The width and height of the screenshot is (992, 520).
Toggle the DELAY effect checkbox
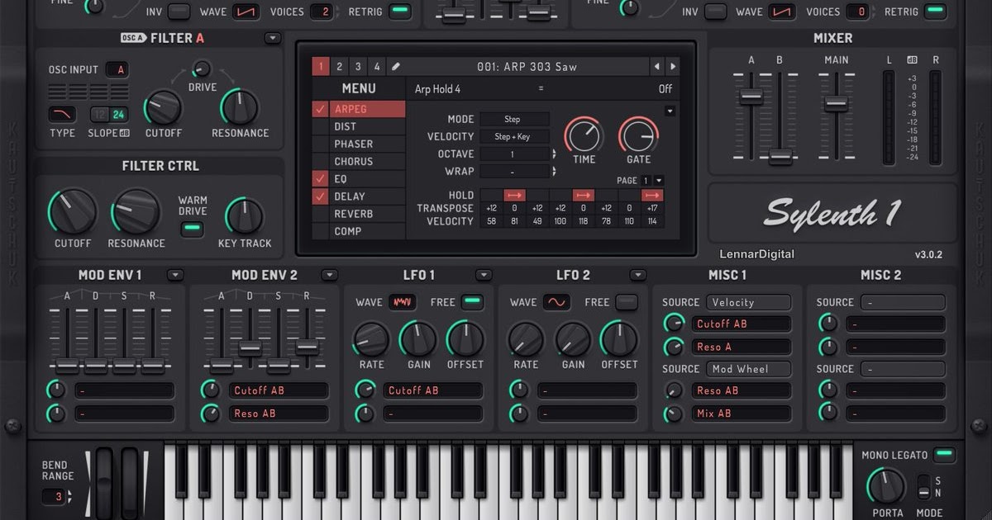point(320,196)
